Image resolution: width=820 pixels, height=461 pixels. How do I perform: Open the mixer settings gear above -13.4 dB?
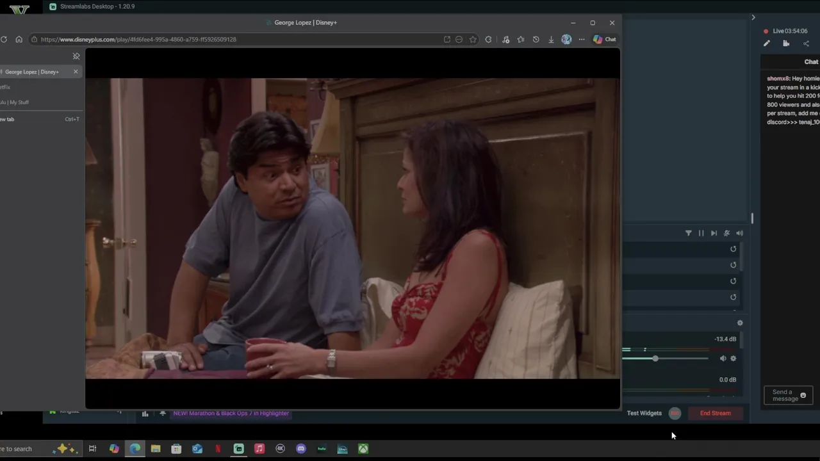(740, 323)
